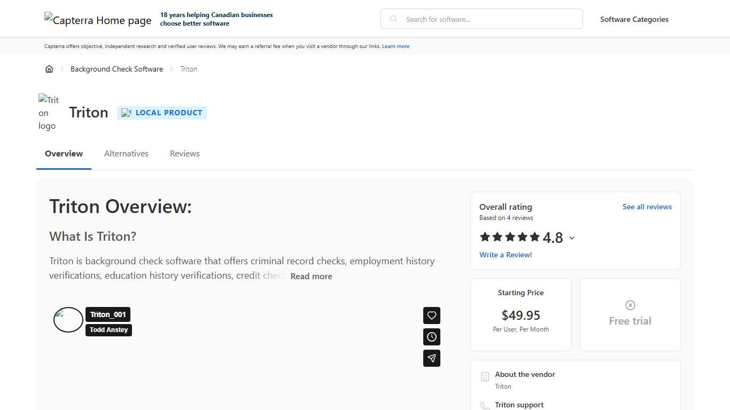Open See all reviews
The image size is (730, 410).
point(647,207)
